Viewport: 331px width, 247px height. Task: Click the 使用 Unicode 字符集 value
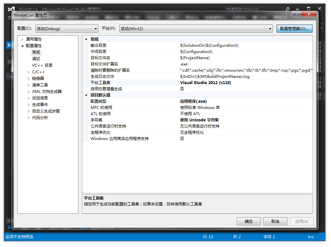click(x=199, y=120)
